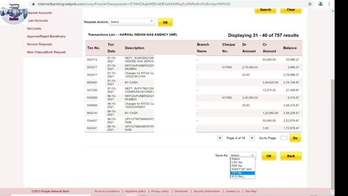Image resolution: width=348 pixels, height=196 pixels.
Task: Click balance 8,215.87 cell
Action: pos(293,97)
